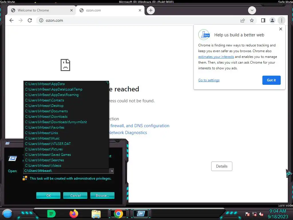
Task: Choose C:\Users\Mrbeast\Pictures suggestion
Action: [66, 149]
